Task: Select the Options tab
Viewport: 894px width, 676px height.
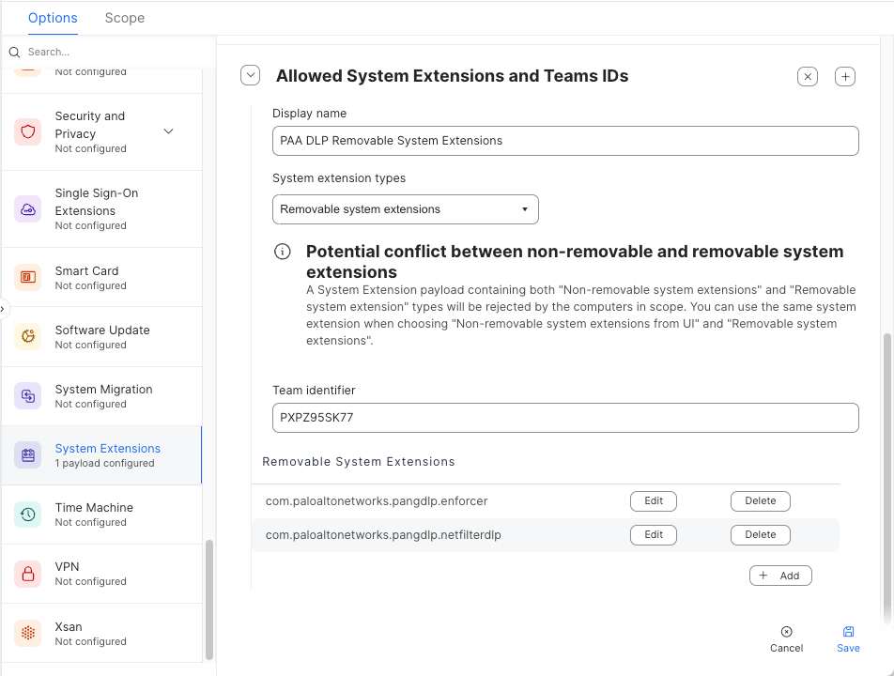Action: (53, 18)
